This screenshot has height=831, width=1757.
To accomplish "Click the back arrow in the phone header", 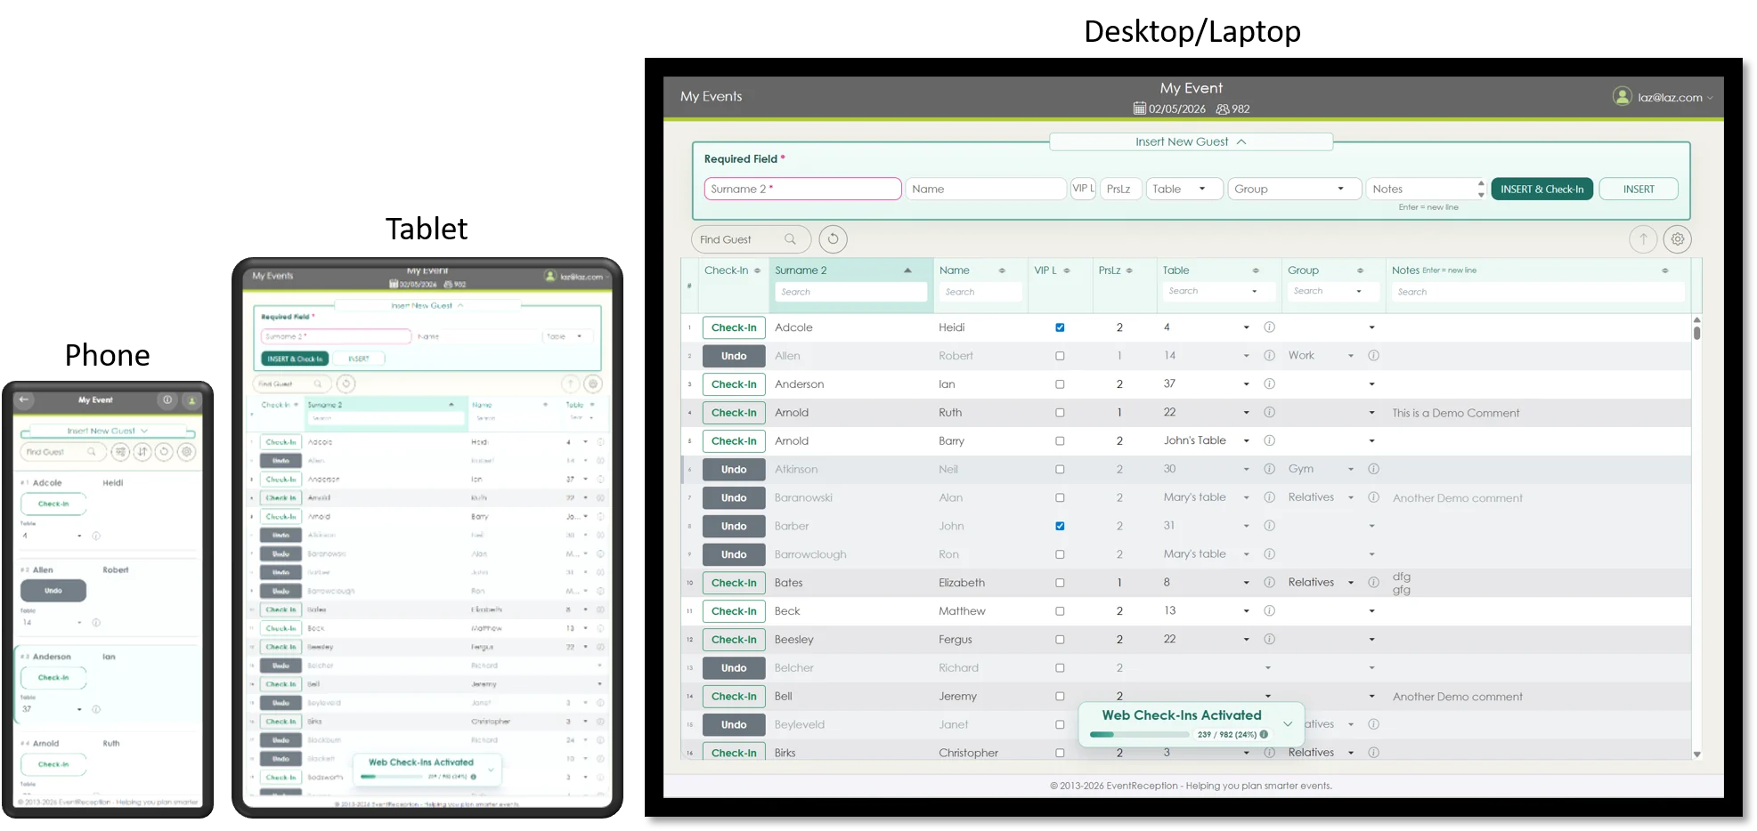I will tap(25, 400).
